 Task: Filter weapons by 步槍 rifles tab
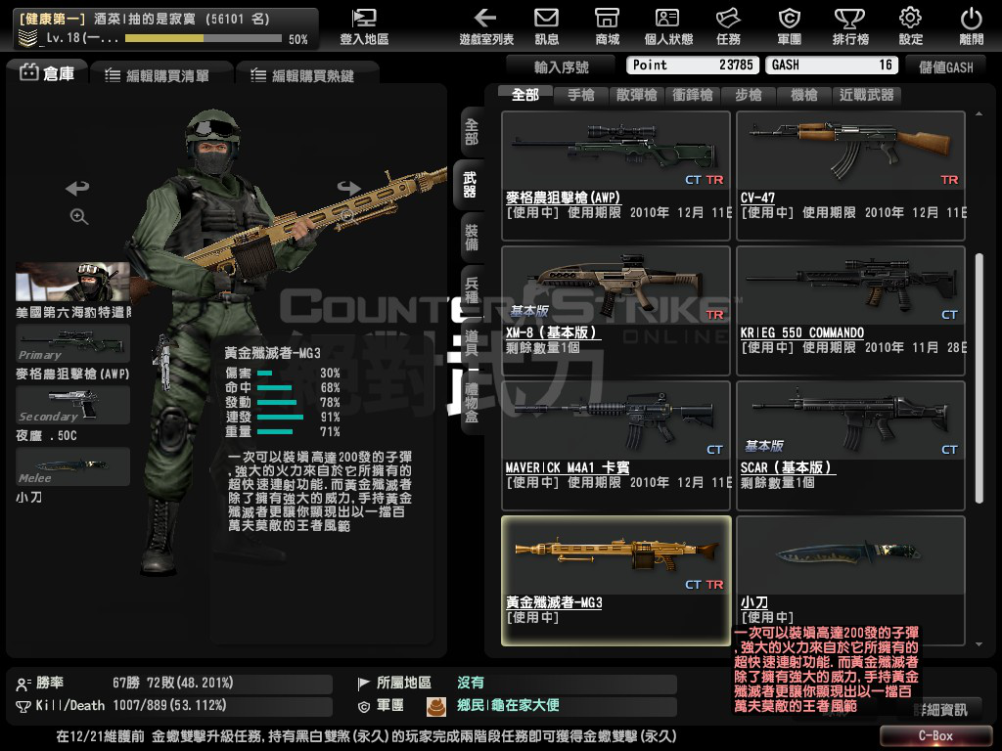point(748,95)
